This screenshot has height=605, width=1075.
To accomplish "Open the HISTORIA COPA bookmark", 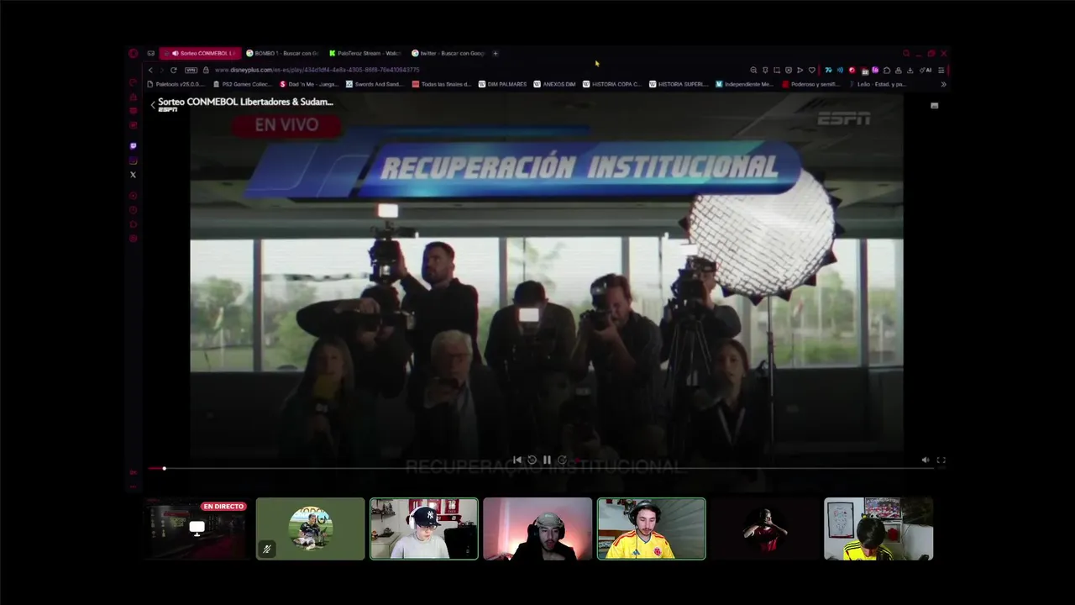I will click(612, 84).
